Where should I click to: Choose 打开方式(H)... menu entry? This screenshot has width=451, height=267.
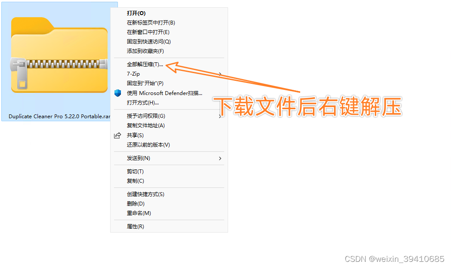[x=143, y=103]
